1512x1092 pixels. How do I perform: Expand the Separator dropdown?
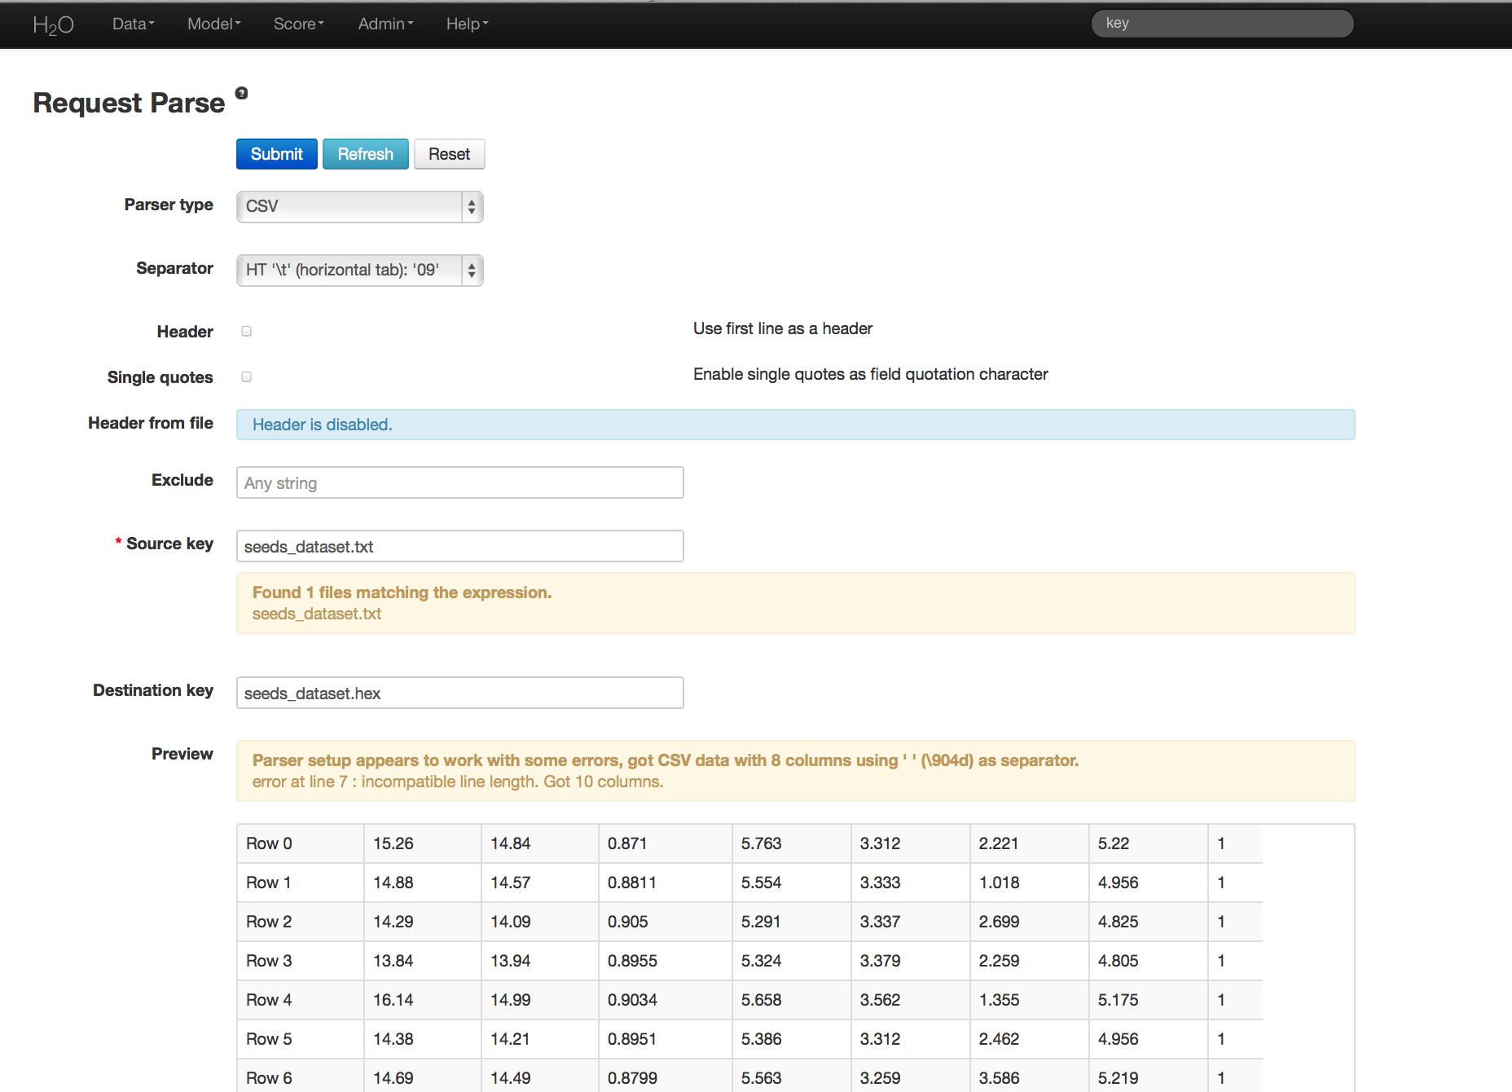[x=359, y=270]
